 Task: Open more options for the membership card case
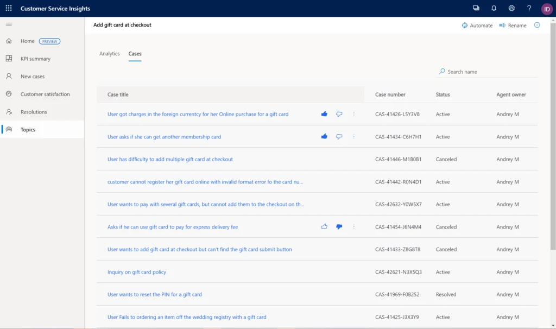pyautogui.click(x=353, y=137)
